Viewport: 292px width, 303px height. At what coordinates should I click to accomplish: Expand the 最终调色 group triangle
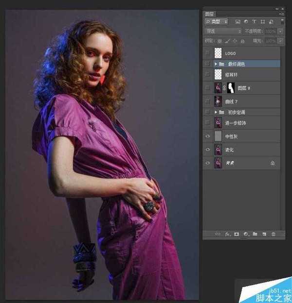click(x=216, y=64)
